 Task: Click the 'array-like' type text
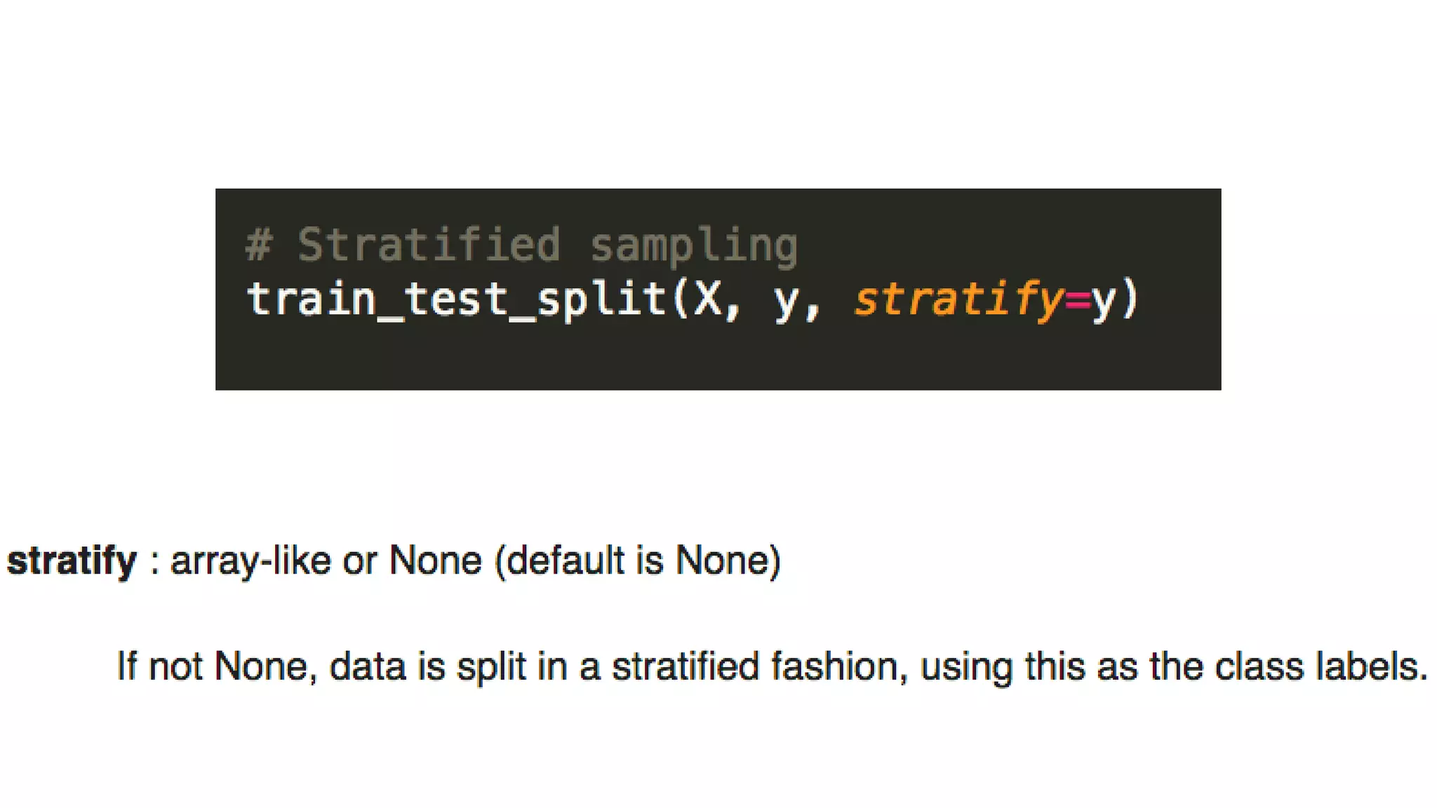tap(250, 561)
